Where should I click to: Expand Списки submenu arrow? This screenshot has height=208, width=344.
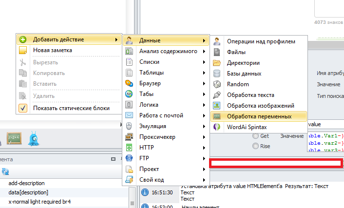[x=204, y=62]
